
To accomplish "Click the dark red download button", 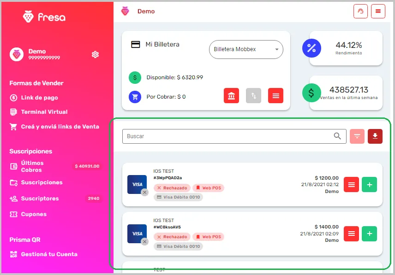I will click(x=375, y=136).
